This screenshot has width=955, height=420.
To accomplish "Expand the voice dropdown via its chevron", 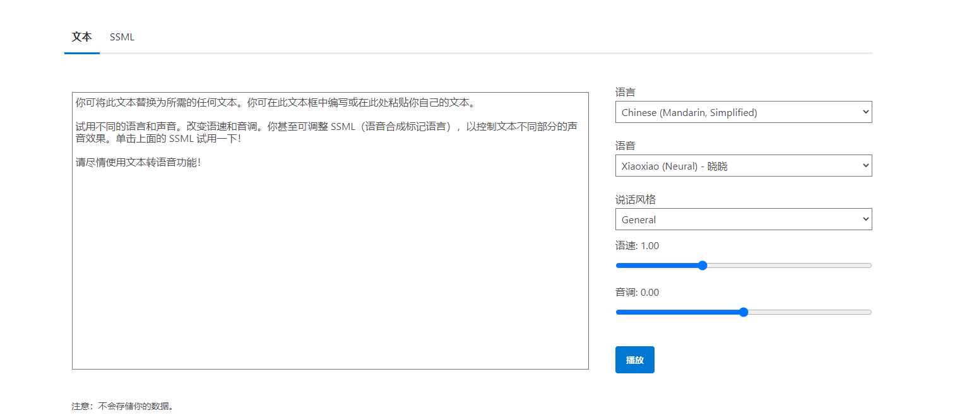I will [865, 165].
